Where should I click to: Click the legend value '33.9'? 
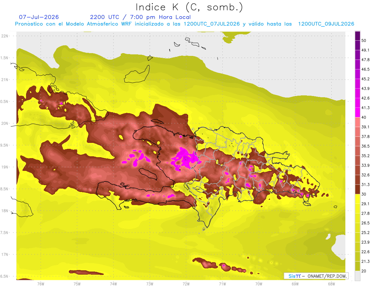click(365, 165)
